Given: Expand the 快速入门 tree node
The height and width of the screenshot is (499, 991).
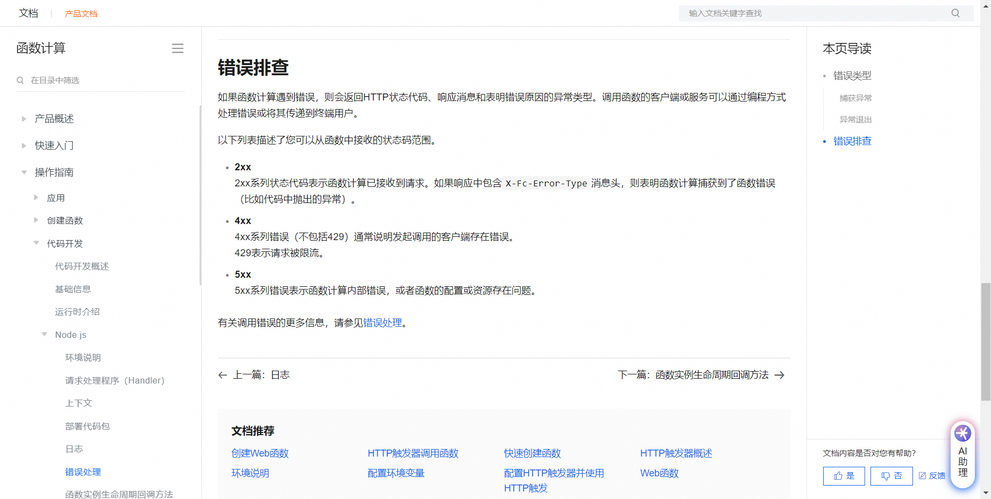Looking at the screenshot, I should [x=24, y=146].
